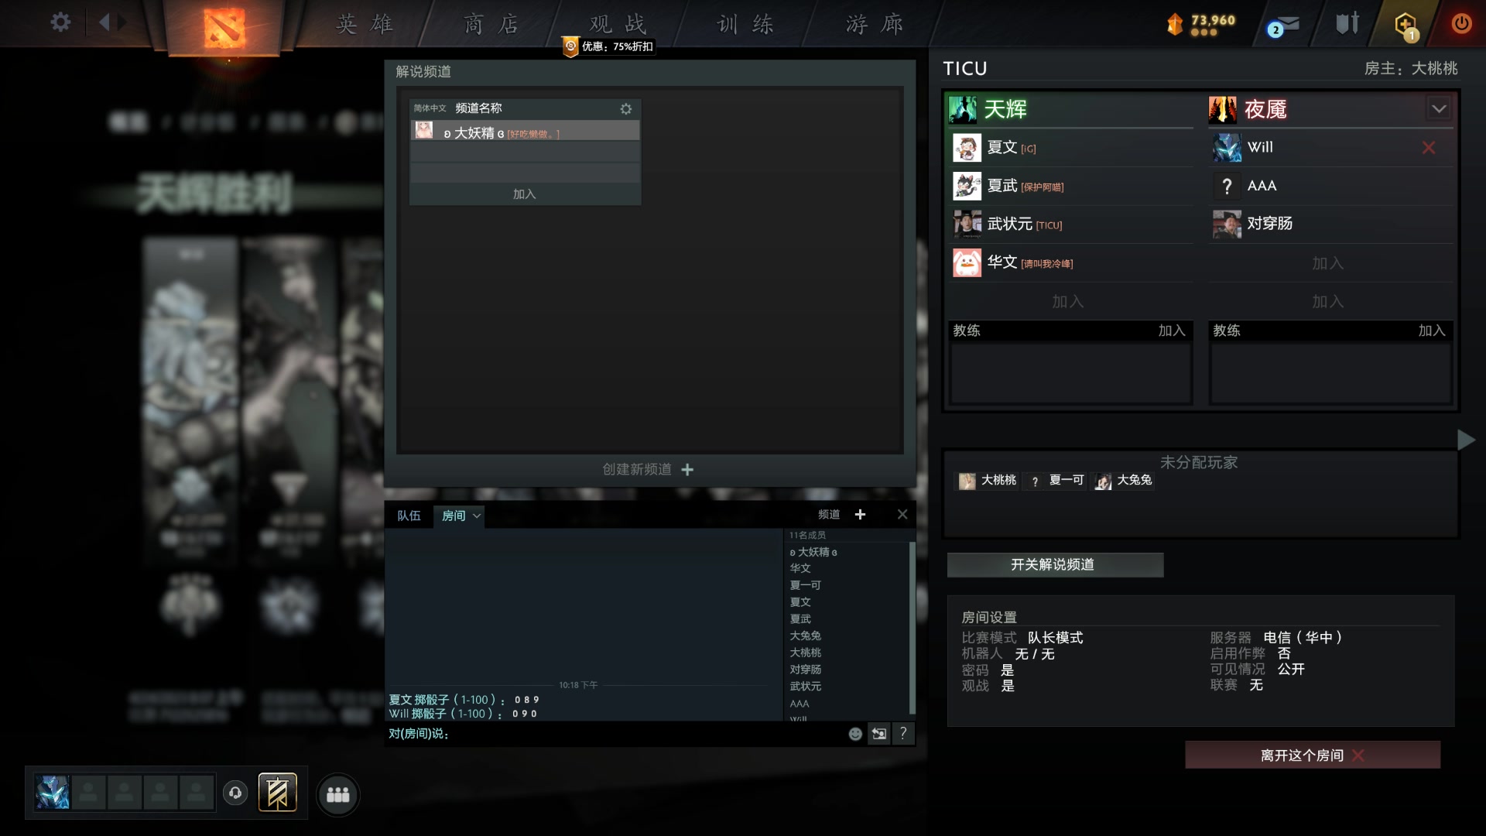This screenshot has height=836, width=1486.
Task: Click the forward arrow in the top bar
Action: 122,22
